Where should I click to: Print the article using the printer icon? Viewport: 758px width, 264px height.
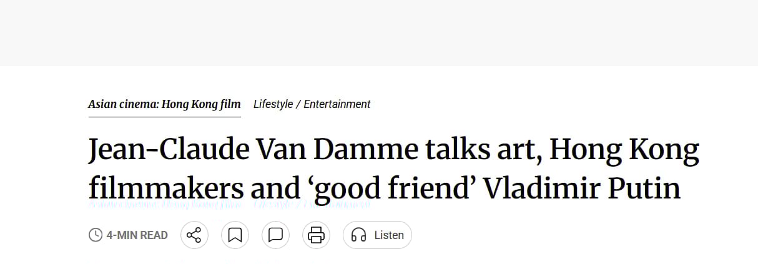tap(316, 235)
